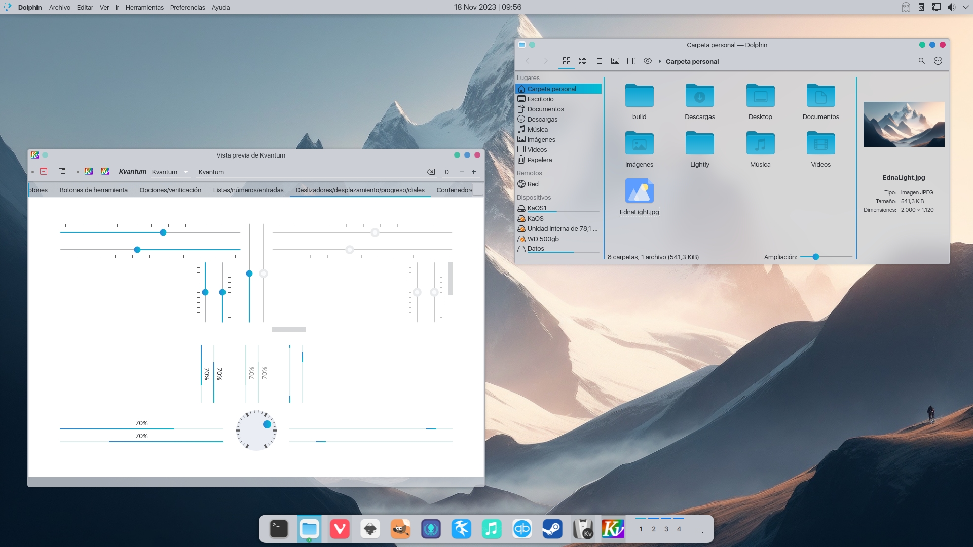973x547 pixels.
Task: Switch to Botones de herramienta tab
Action: click(93, 190)
